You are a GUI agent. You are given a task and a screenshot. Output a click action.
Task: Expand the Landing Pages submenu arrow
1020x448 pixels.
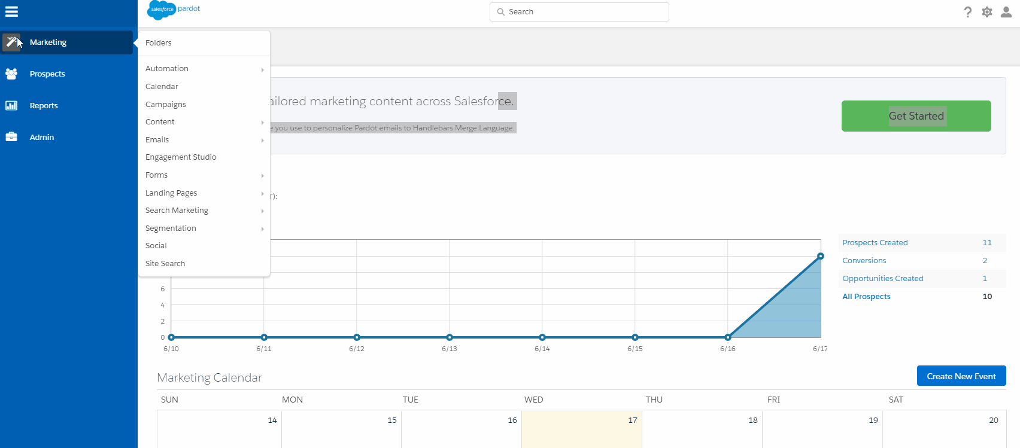coord(262,194)
